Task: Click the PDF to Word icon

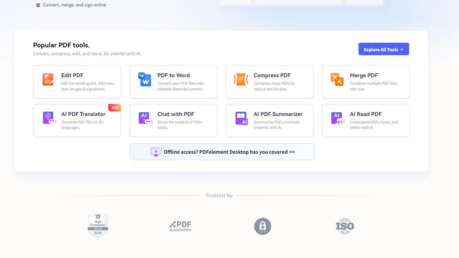Action: 145,79
